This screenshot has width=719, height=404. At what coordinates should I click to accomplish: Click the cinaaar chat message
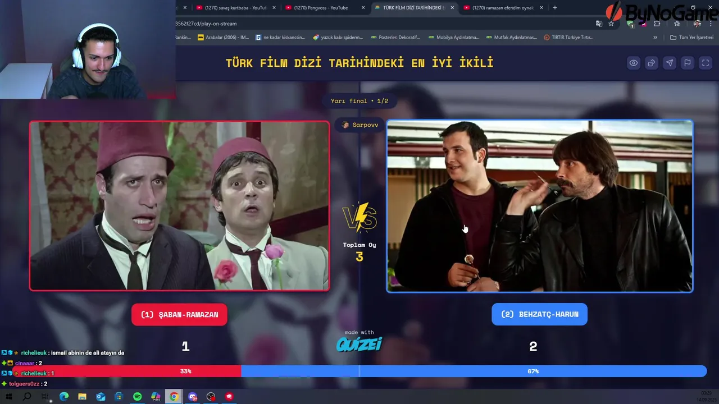[22, 363]
